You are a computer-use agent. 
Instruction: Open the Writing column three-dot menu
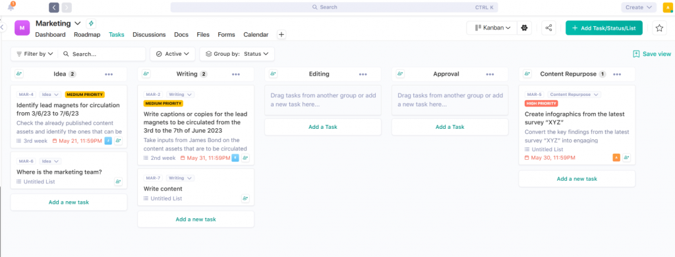click(236, 74)
